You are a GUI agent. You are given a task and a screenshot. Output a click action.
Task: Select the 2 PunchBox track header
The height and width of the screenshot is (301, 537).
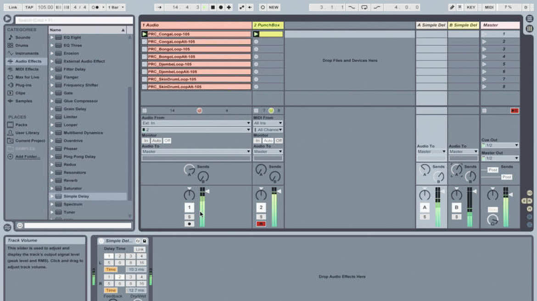point(268,25)
